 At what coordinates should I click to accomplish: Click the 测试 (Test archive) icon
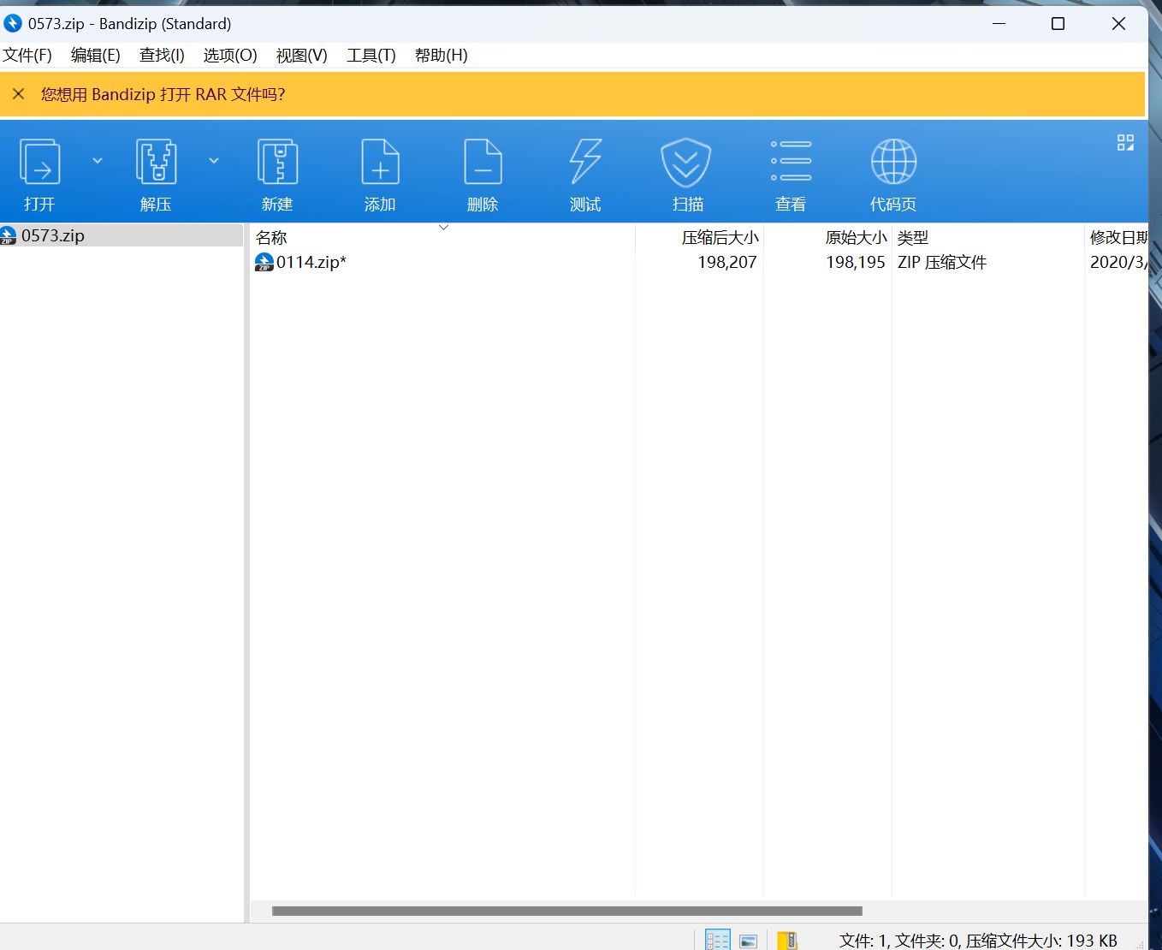tap(585, 162)
